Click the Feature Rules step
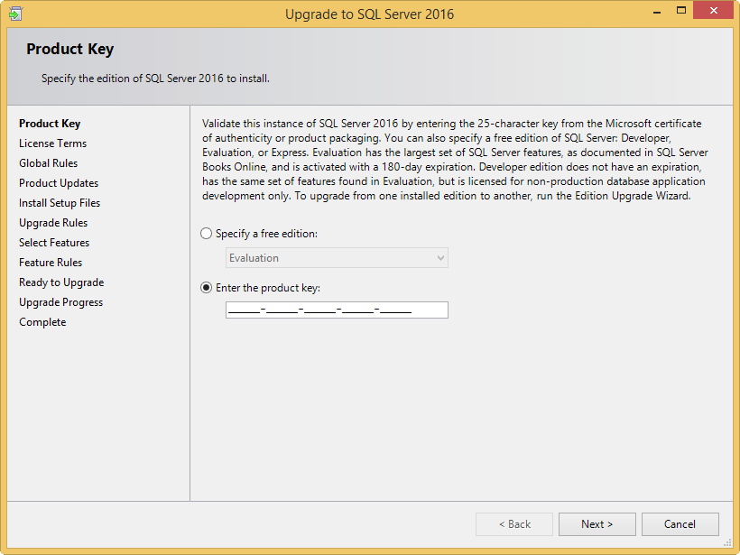The image size is (740, 555). pos(51,263)
